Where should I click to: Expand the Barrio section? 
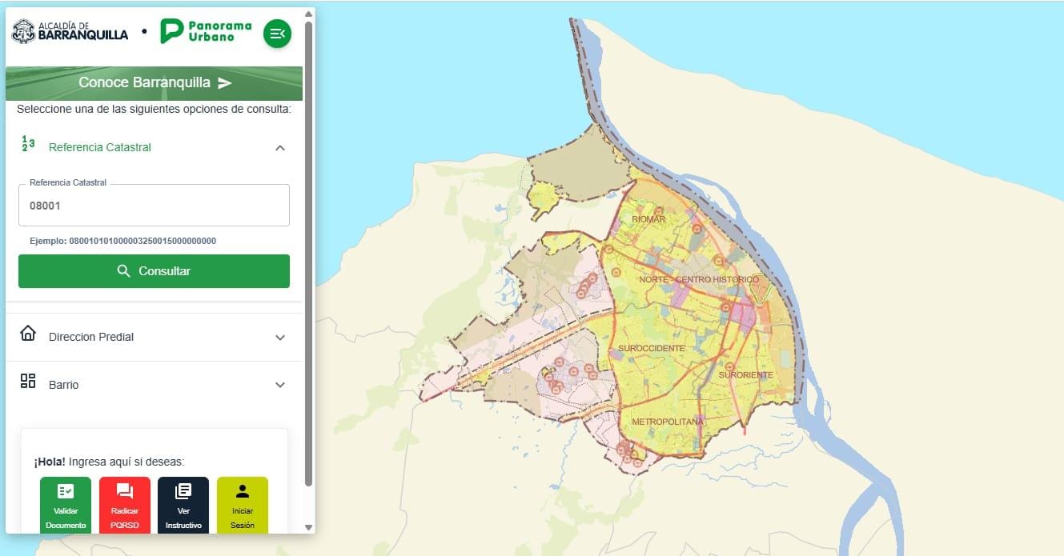(x=280, y=385)
